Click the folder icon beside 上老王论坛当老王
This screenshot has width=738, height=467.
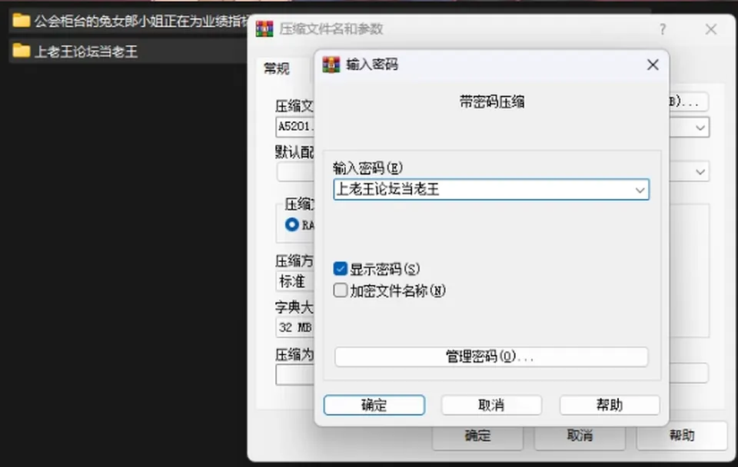22,51
